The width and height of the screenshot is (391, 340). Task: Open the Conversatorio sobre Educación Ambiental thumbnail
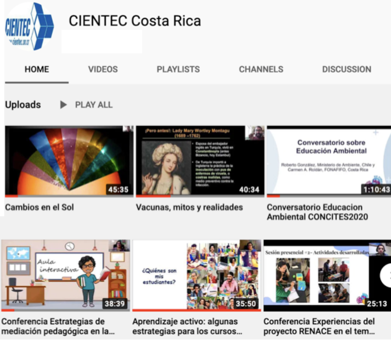329,160
